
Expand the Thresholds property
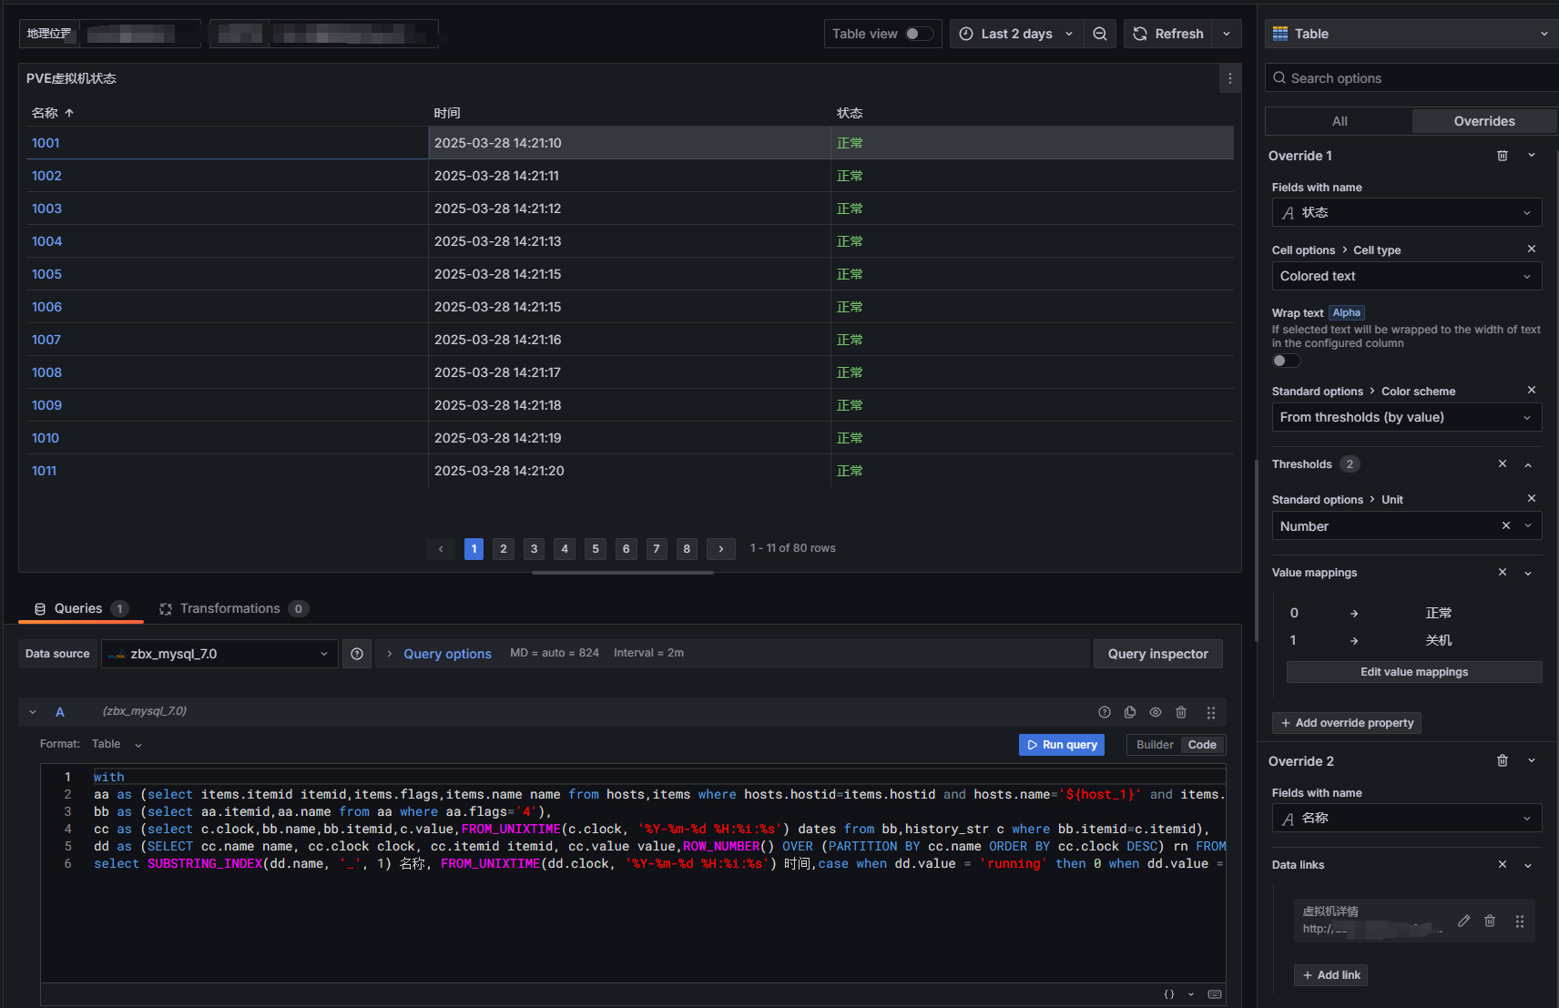(1528, 464)
